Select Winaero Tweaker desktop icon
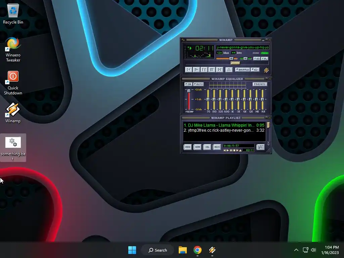The width and height of the screenshot is (344, 258). [x=13, y=50]
